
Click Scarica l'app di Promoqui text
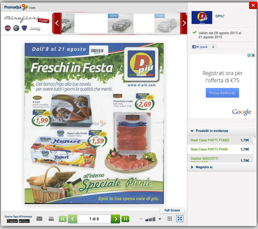coord(18,216)
